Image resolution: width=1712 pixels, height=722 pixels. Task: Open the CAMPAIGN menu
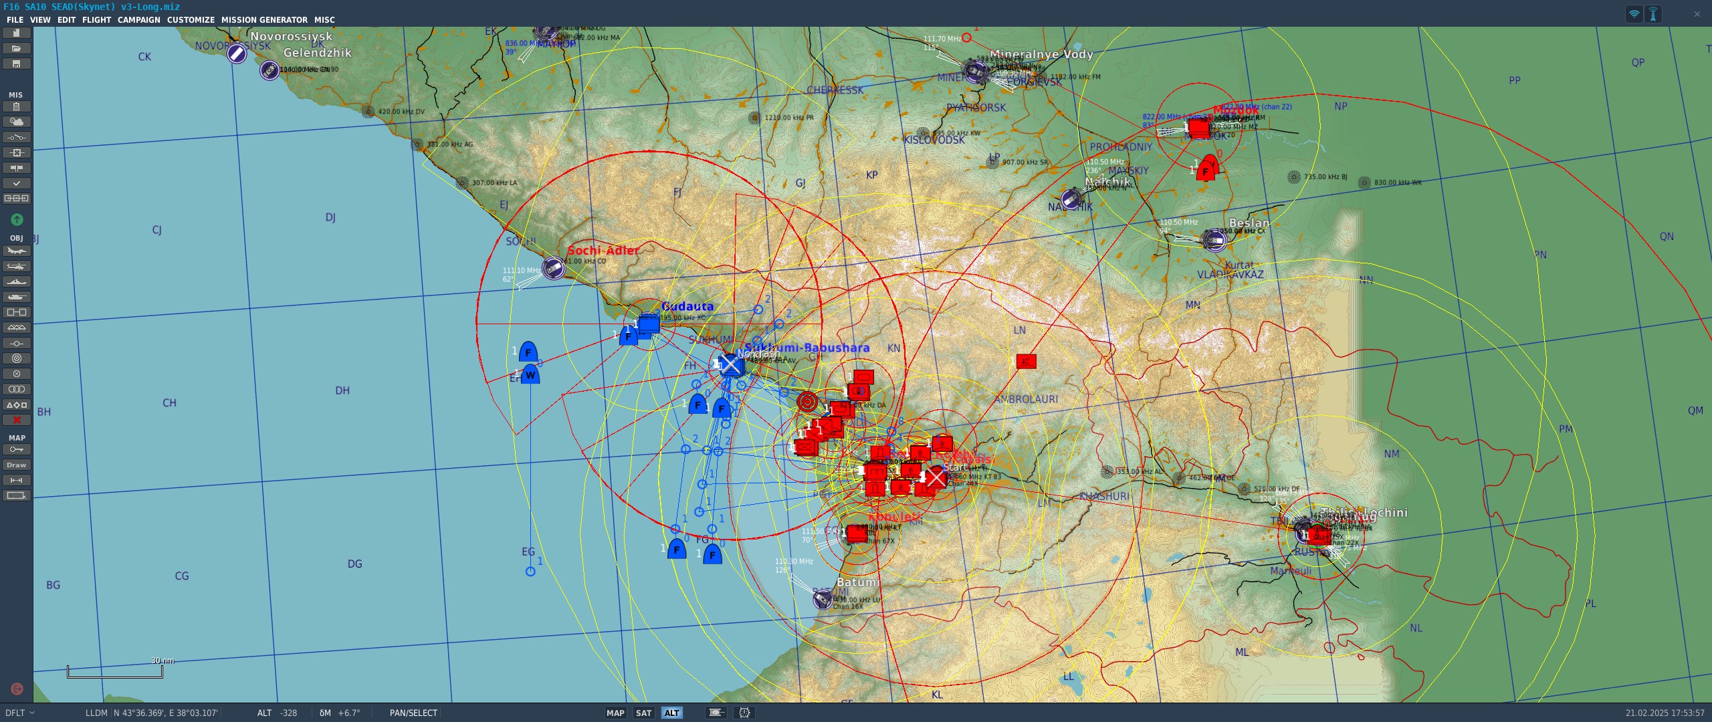click(x=138, y=20)
